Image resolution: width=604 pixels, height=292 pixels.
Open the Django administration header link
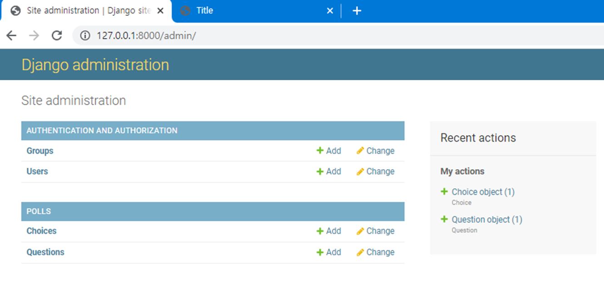95,65
